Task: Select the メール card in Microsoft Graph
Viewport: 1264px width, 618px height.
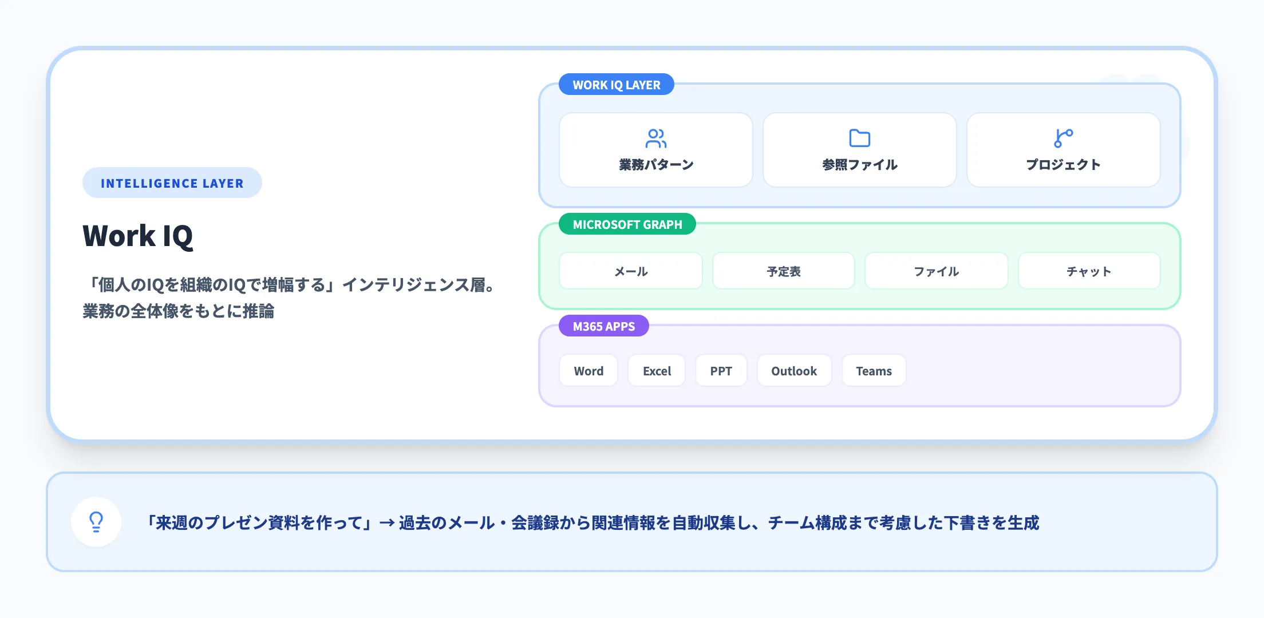Action: pos(630,271)
